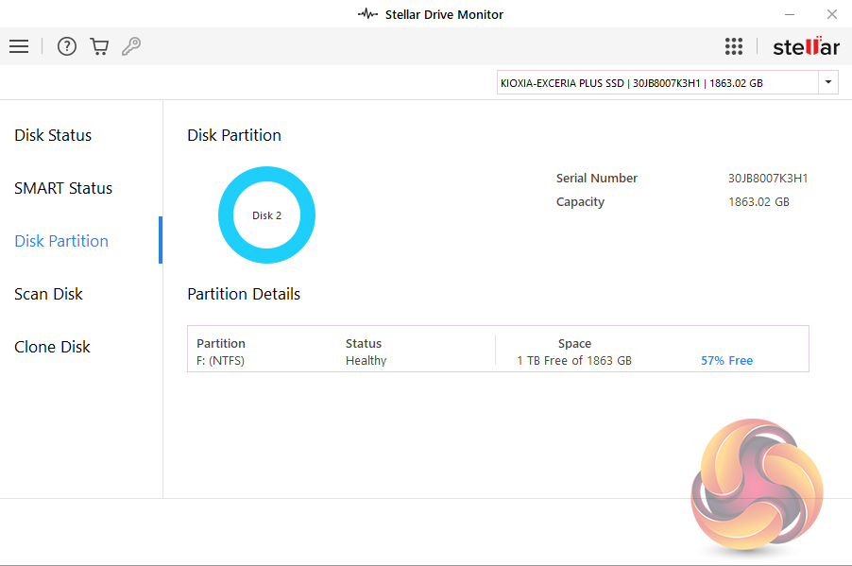Click the key activation icon
This screenshot has width=852, height=566.
click(131, 46)
